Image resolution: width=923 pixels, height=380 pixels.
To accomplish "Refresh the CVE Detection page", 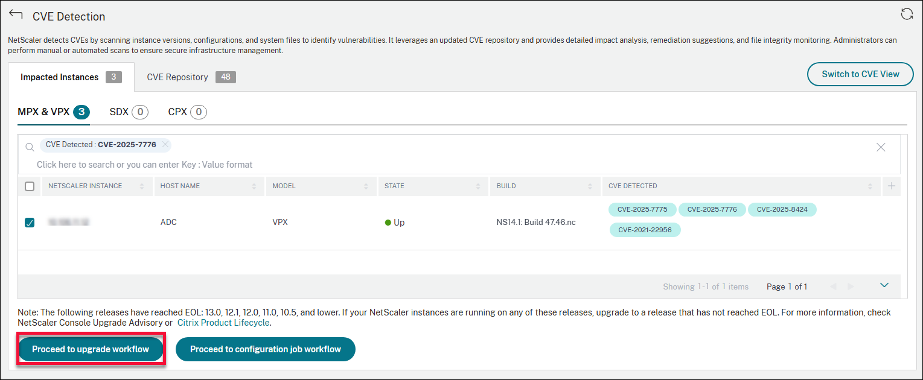I will tap(907, 14).
